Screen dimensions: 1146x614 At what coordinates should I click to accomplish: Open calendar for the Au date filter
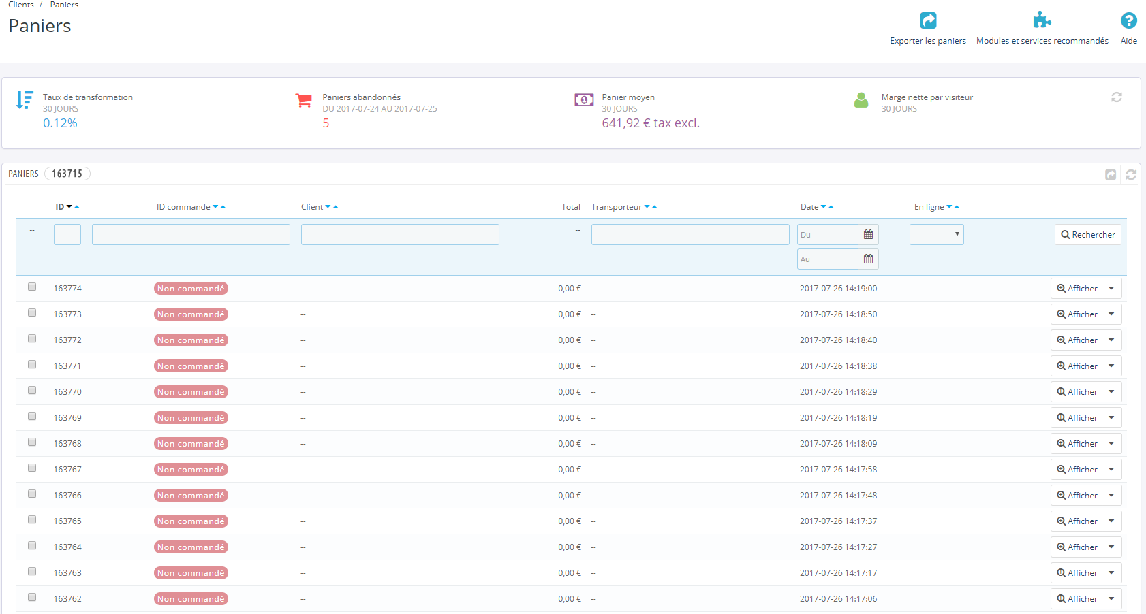point(868,259)
